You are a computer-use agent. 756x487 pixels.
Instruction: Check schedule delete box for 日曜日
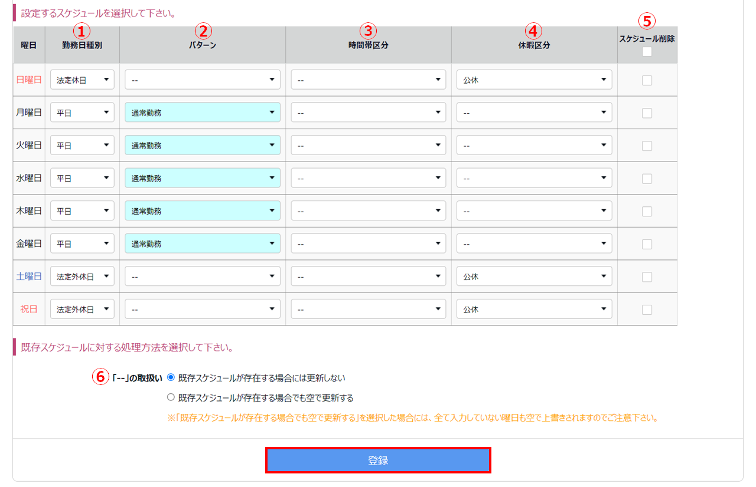click(x=647, y=80)
